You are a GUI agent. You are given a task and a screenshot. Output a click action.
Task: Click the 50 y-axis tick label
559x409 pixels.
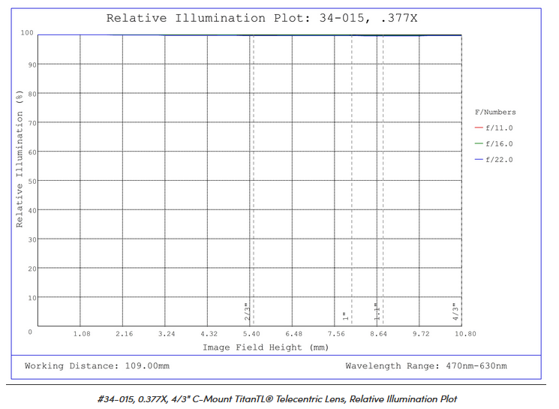point(30,181)
